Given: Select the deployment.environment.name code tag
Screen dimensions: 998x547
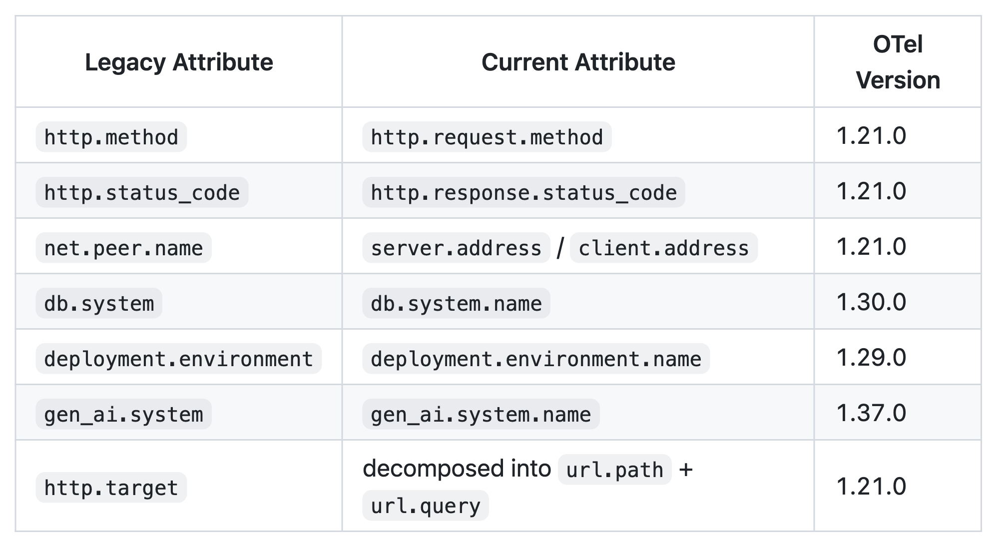Looking at the screenshot, I should [x=535, y=359].
